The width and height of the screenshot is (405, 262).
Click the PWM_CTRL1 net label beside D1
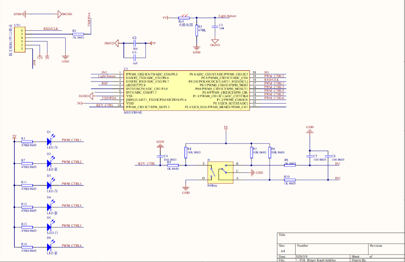tap(71, 140)
